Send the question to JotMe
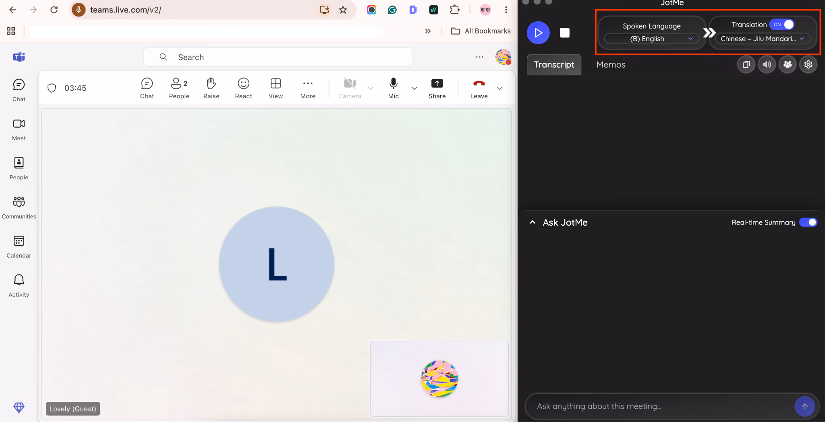 click(x=804, y=407)
